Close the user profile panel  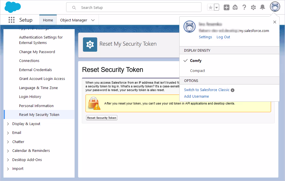(274, 22)
